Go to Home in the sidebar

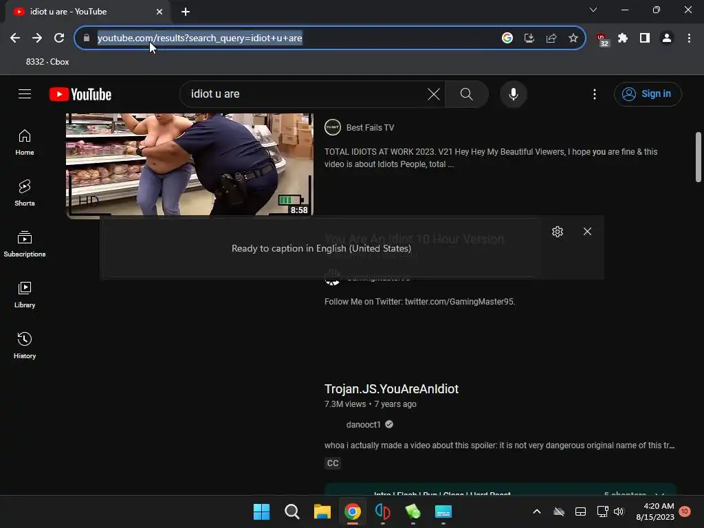pyautogui.click(x=25, y=142)
